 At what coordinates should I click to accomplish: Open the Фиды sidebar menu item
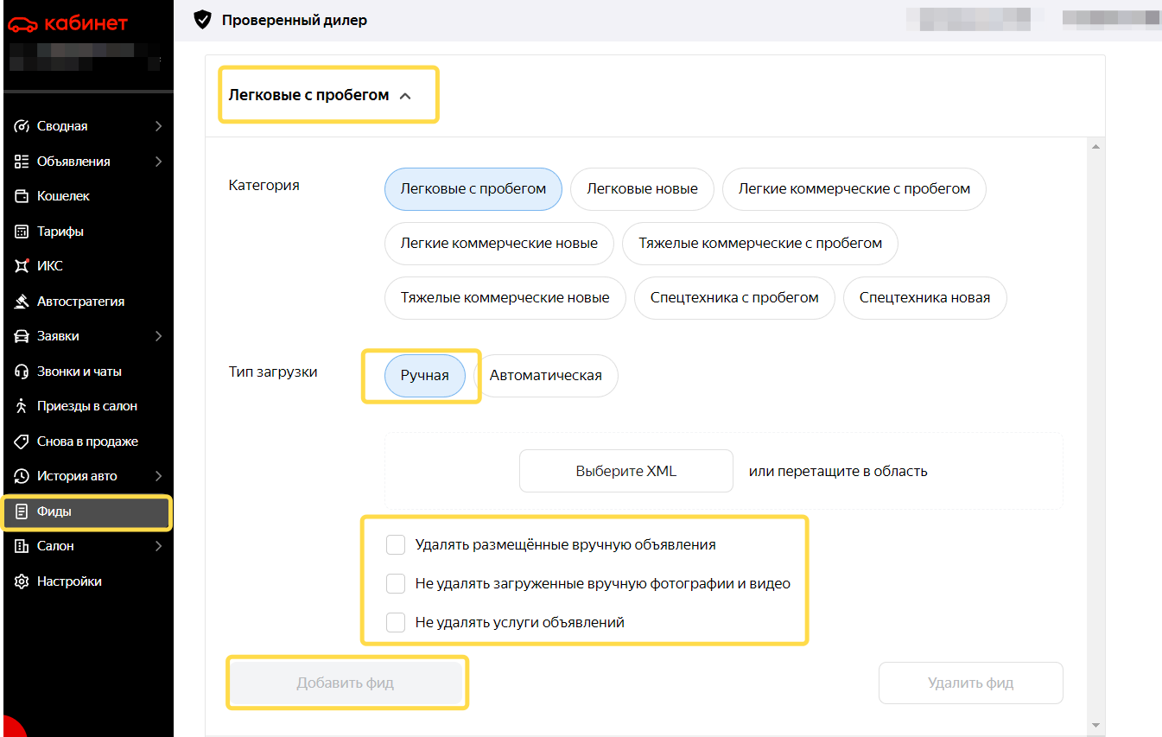coord(86,511)
